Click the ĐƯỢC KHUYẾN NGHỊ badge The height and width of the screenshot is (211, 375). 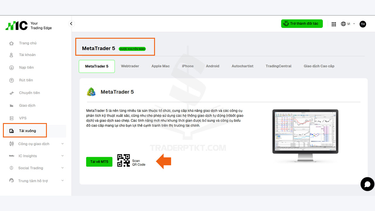pyautogui.click(x=132, y=49)
